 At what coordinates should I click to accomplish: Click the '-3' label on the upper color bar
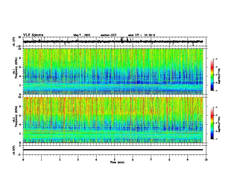(216, 59)
